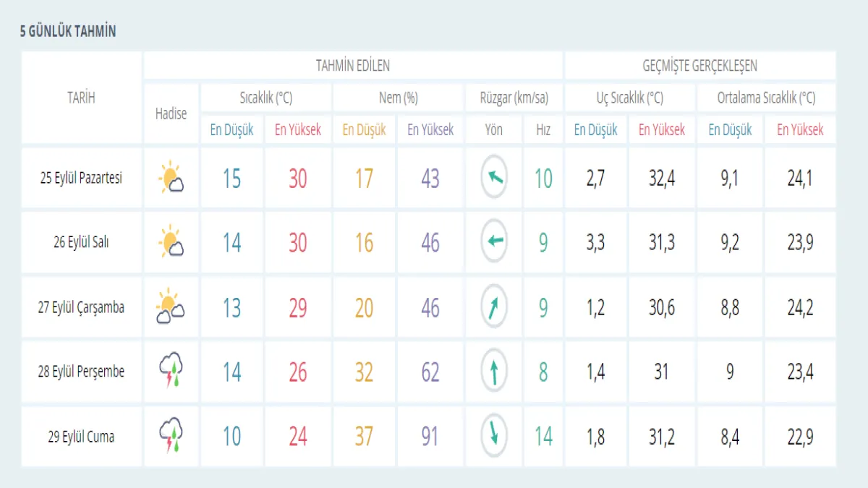Click the left-pointing wind arrow for 26 Eylül

494,242
